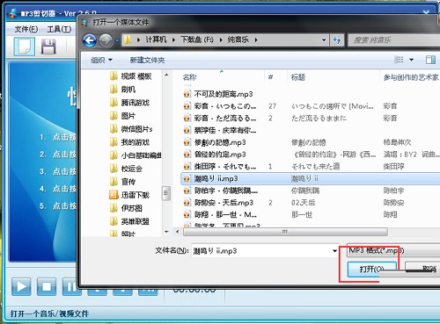Select the 我的游戏 folder
Image resolution: width=440 pixels, height=324 pixels.
coord(136,142)
